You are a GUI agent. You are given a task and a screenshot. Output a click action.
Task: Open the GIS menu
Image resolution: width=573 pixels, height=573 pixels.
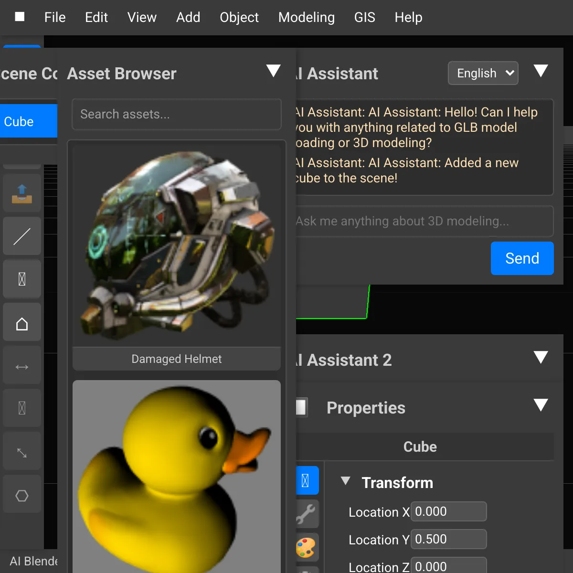pyautogui.click(x=365, y=17)
